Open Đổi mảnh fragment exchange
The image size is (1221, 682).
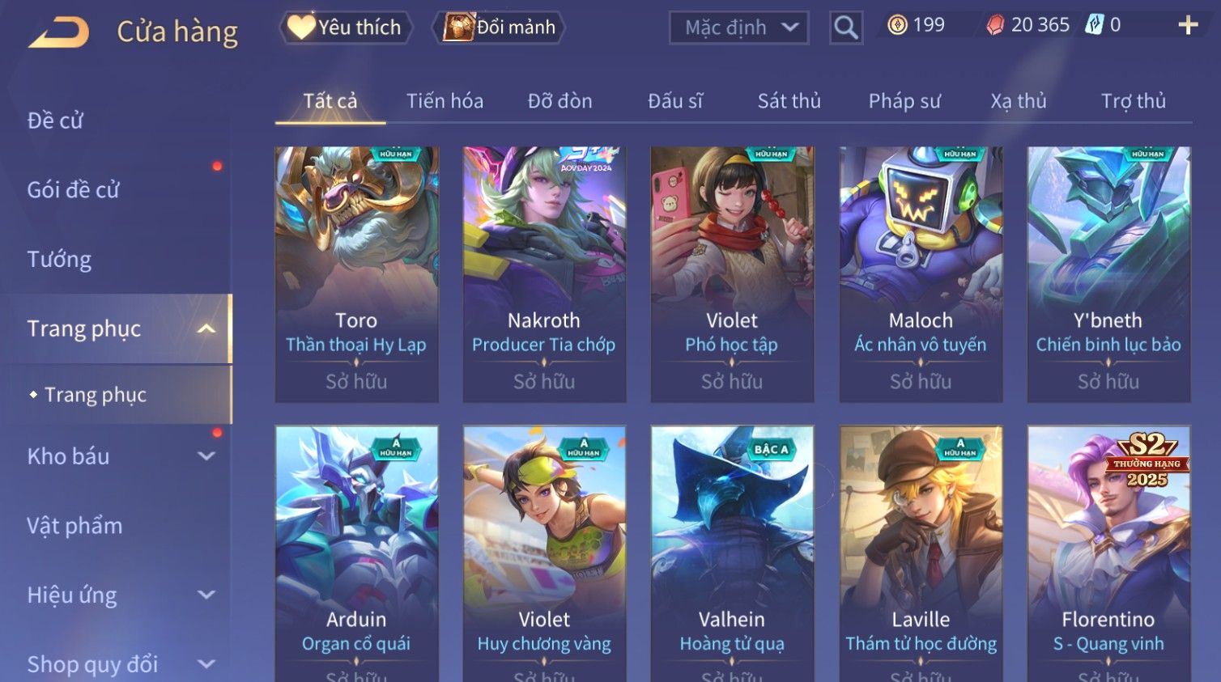499,28
